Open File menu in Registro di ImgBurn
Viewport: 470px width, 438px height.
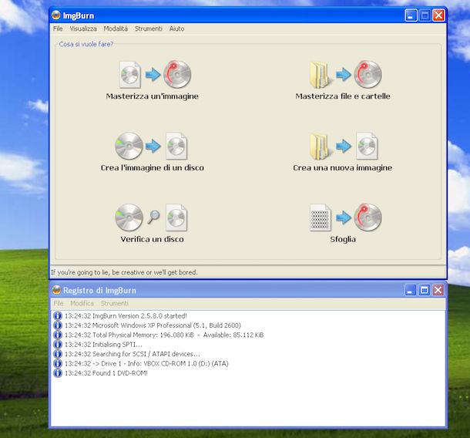coord(59,303)
